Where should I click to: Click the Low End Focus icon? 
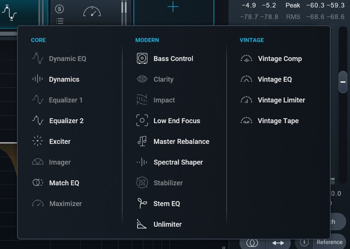(x=142, y=120)
